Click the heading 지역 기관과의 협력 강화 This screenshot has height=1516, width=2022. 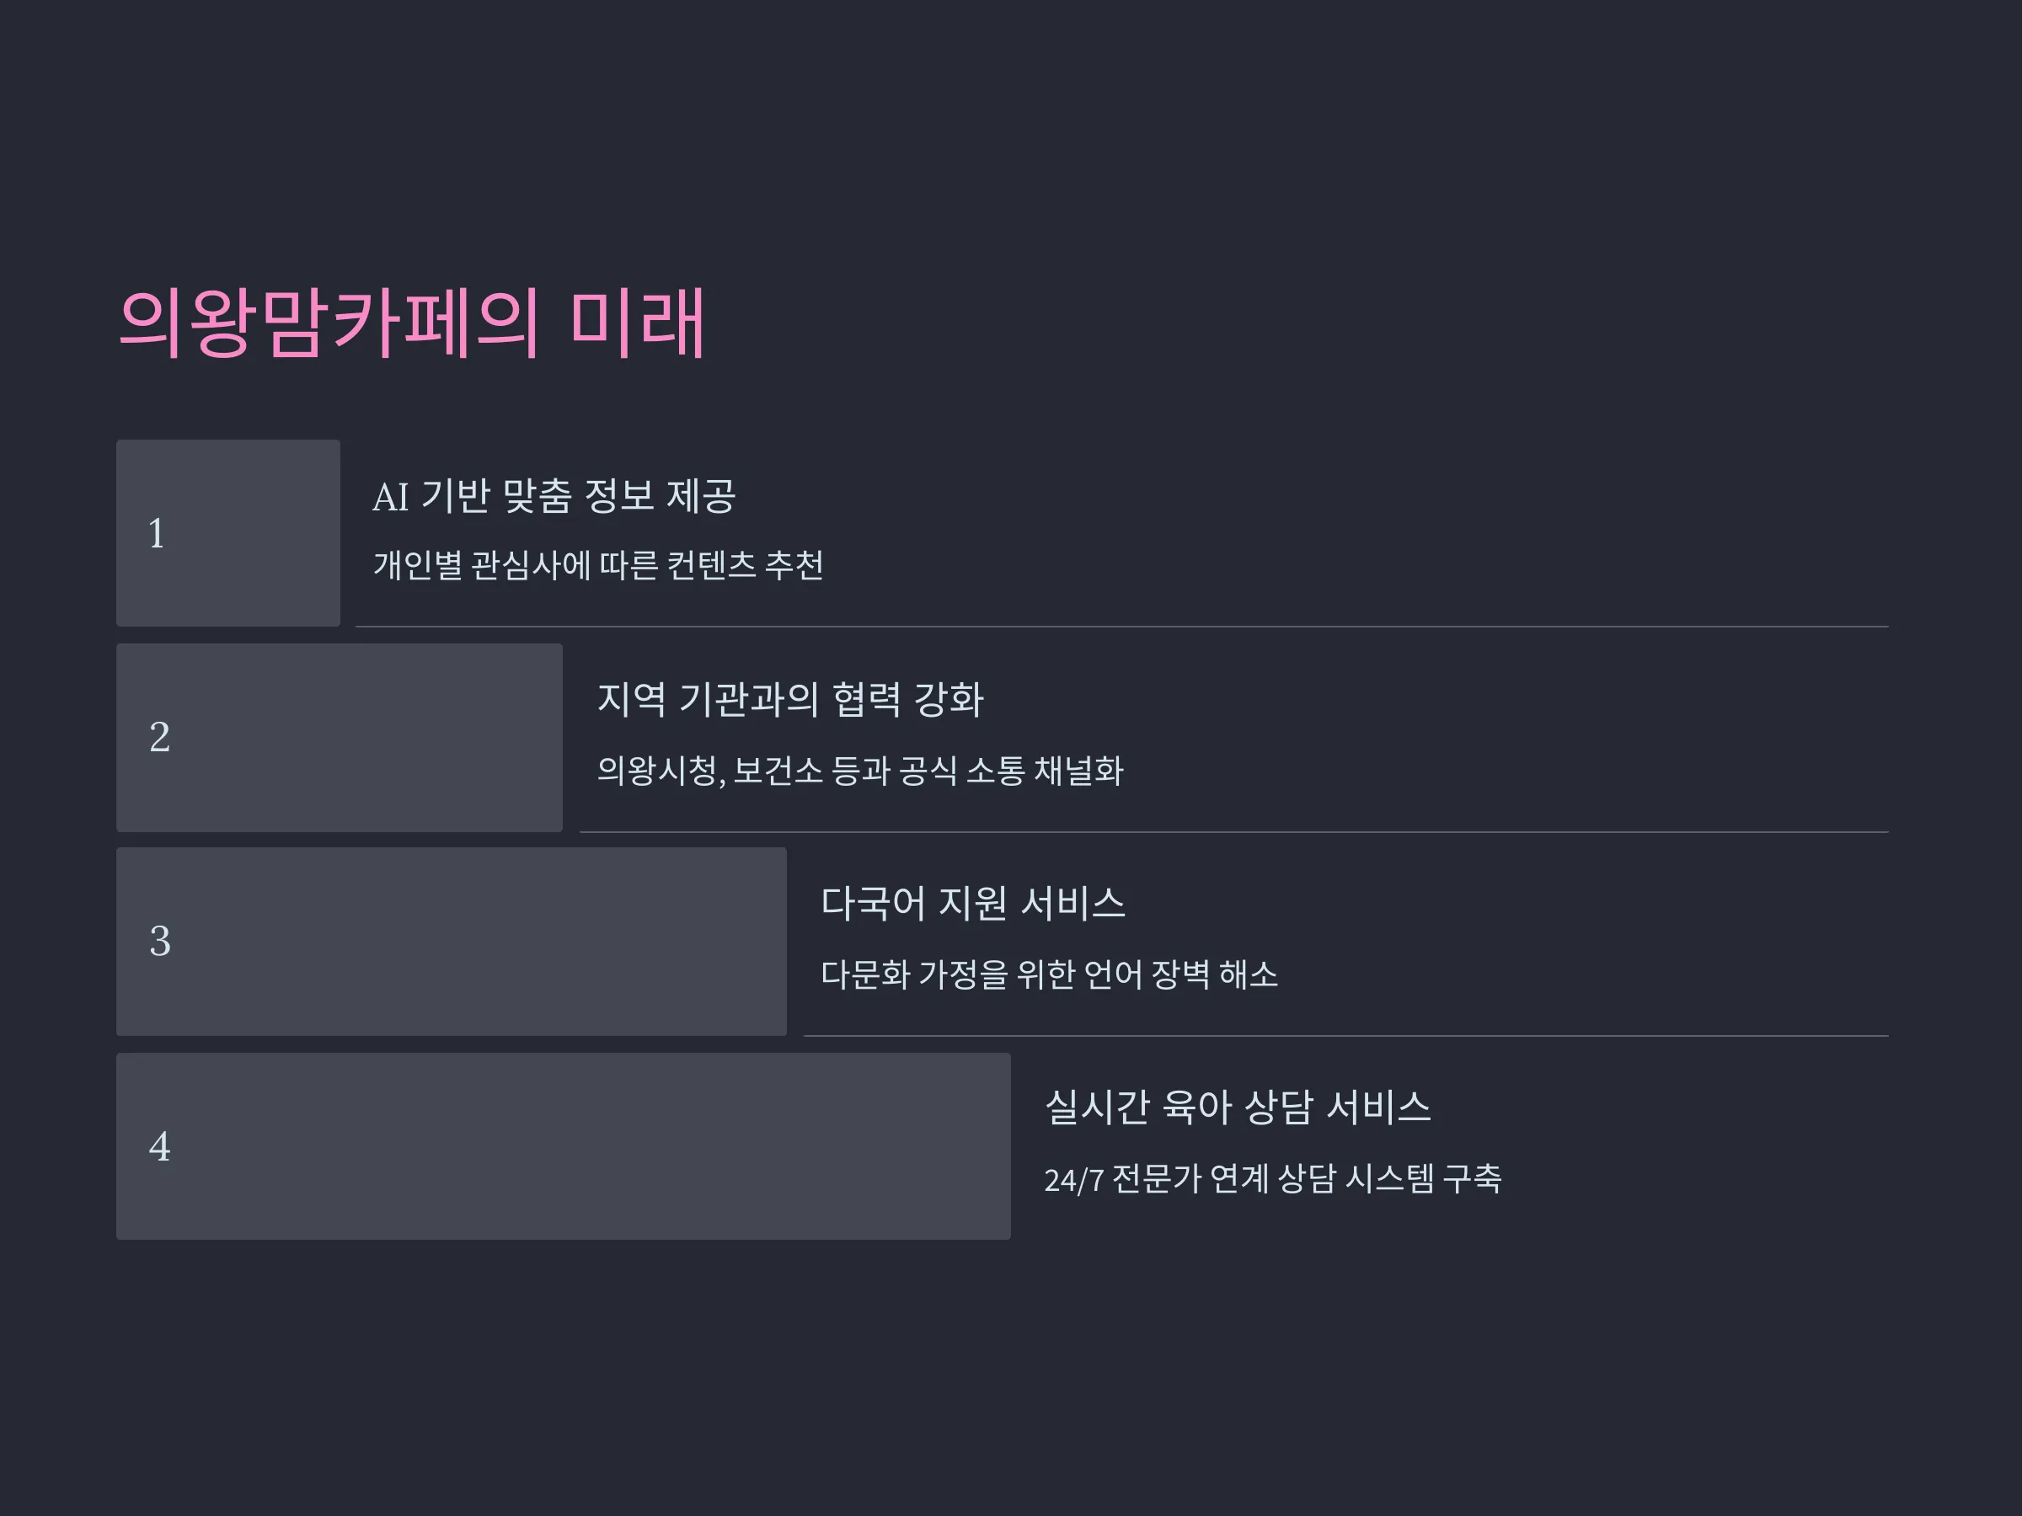(x=789, y=699)
